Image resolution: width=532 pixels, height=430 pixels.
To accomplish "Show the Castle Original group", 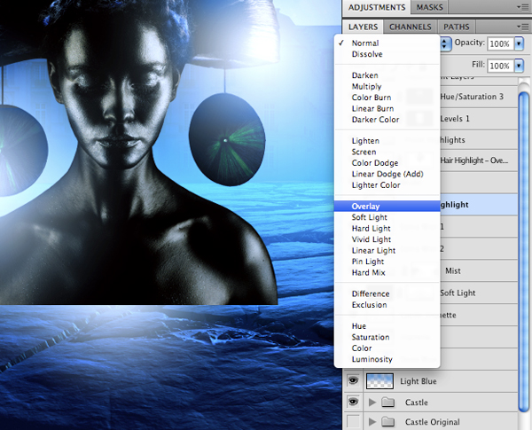I will [x=353, y=421].
